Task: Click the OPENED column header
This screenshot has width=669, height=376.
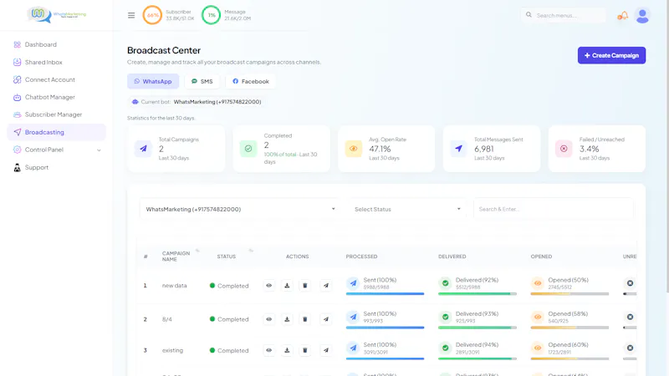Action: click(541, 257)
